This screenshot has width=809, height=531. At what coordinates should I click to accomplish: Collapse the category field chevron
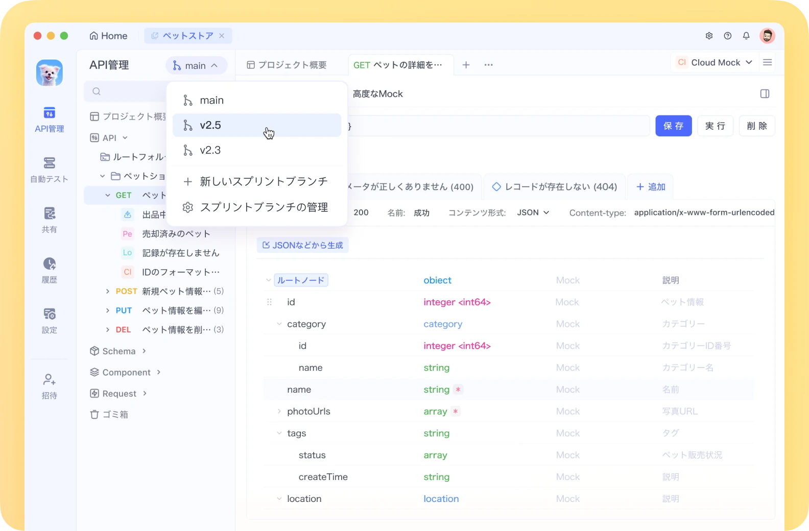[279, 324]
